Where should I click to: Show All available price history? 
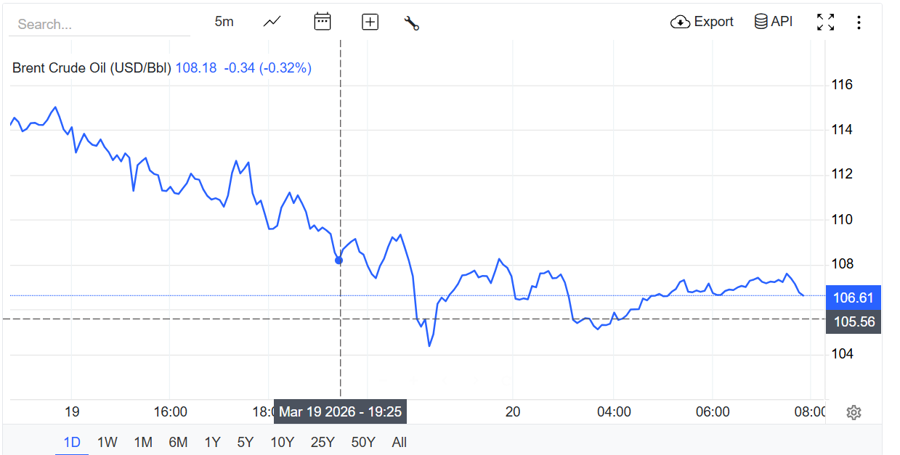pos(399,442)
